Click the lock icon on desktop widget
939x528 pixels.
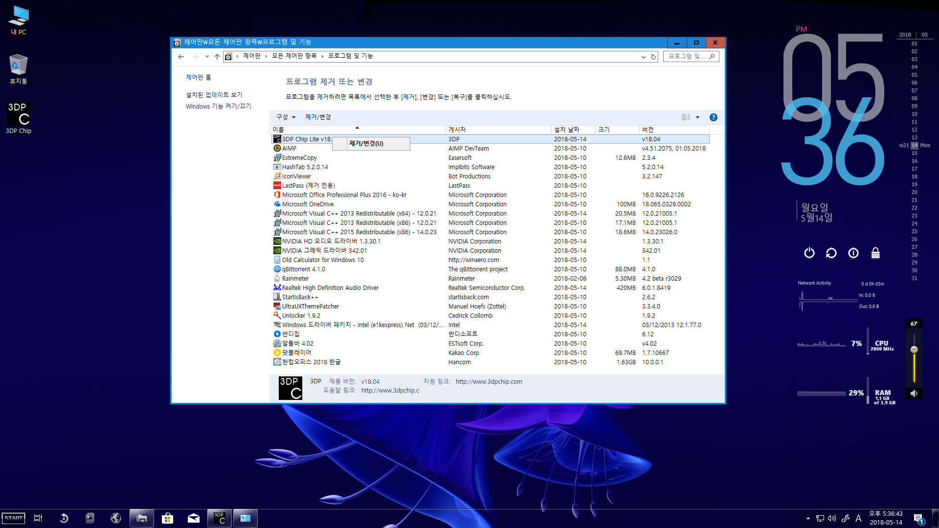(x=875, y=253)
